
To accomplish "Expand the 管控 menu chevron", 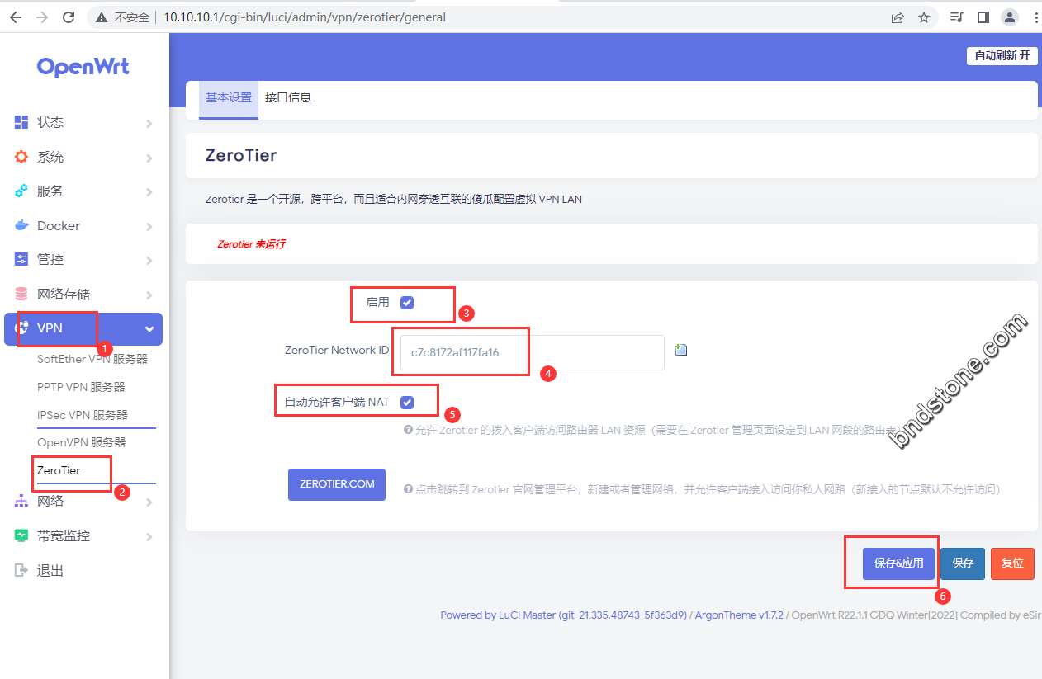I will point(149,260).
